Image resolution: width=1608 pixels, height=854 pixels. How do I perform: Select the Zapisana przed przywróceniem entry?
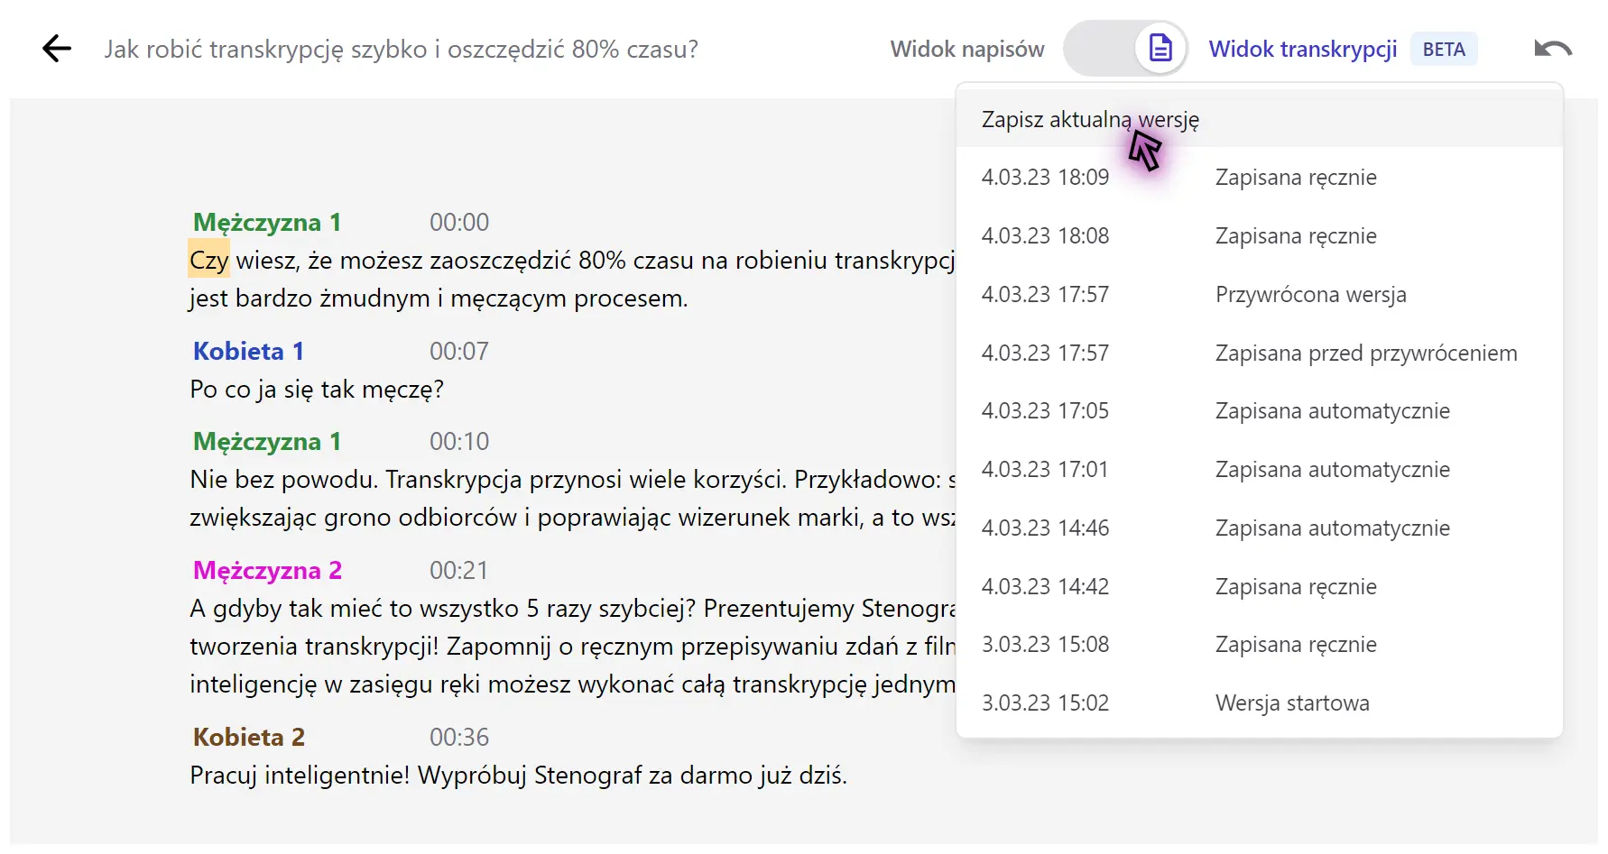coord(1260,354)
